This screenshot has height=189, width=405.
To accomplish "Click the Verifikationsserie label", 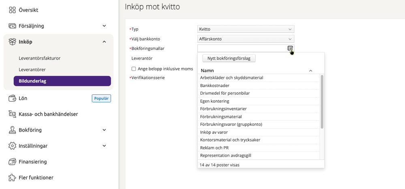I will click(147, 77).
